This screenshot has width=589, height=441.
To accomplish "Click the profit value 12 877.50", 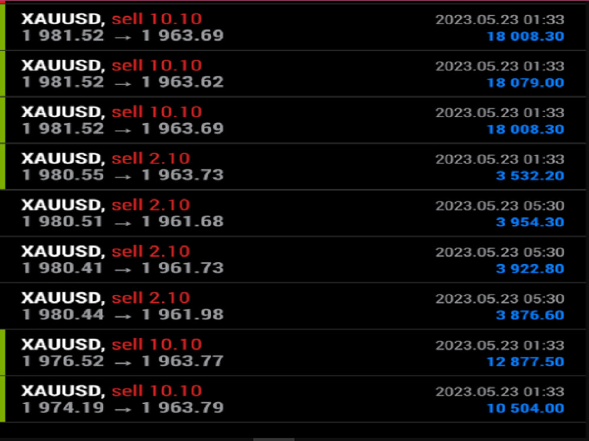I will pos(525,362).
